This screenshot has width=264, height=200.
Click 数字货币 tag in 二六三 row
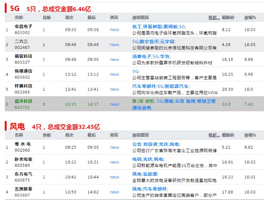[149, 41]
